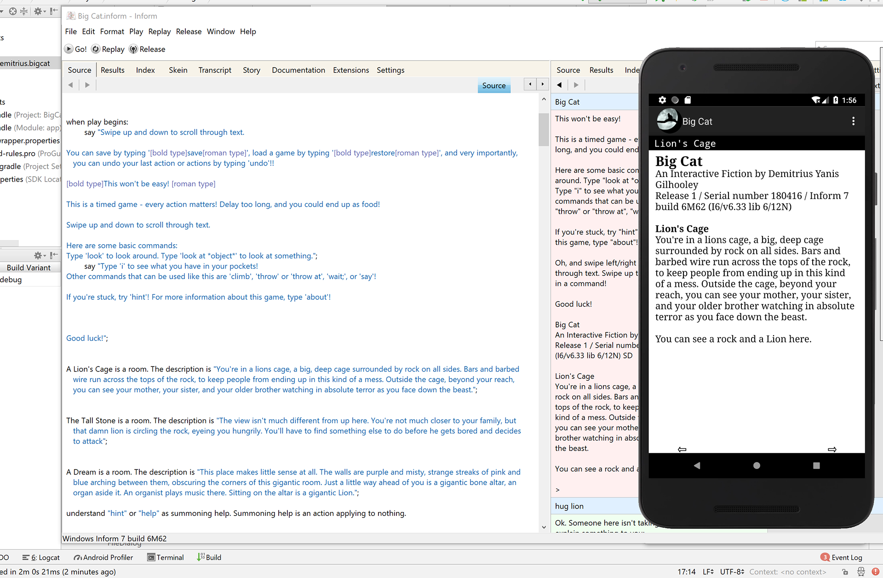883x578 pixels.
Task: Click previous section arrow beside Source button
Action: [530, 84]
